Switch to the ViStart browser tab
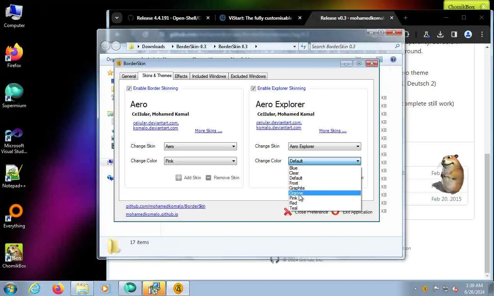This screenshot has width=494, height=296. 260,18
